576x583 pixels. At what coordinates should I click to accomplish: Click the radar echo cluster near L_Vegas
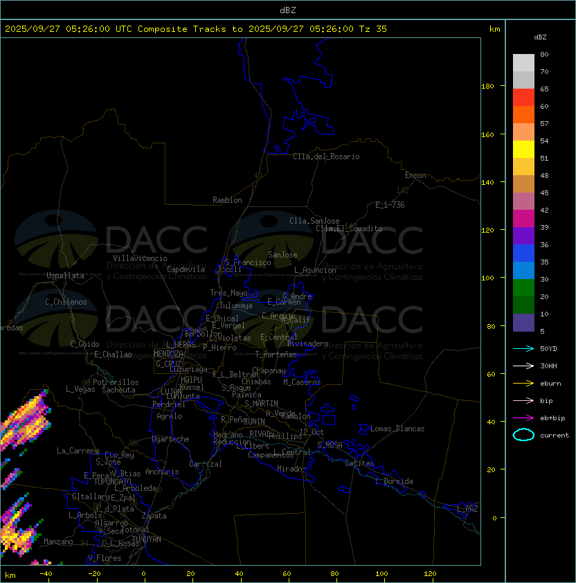click(x=26, y=419)
